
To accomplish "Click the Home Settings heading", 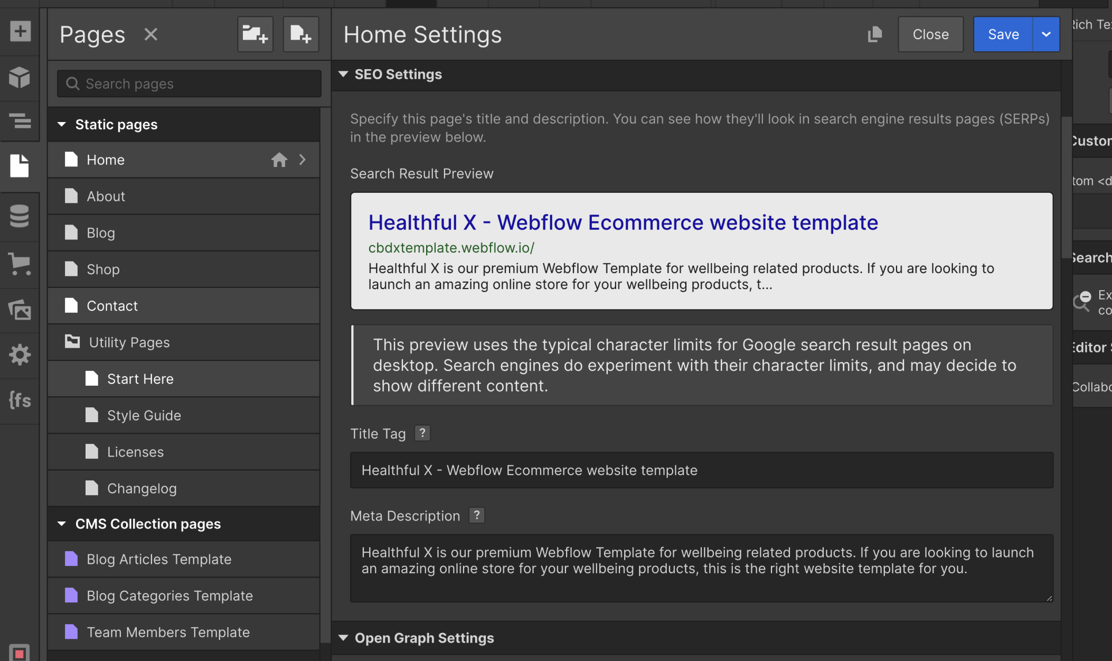I will point(423,34).
